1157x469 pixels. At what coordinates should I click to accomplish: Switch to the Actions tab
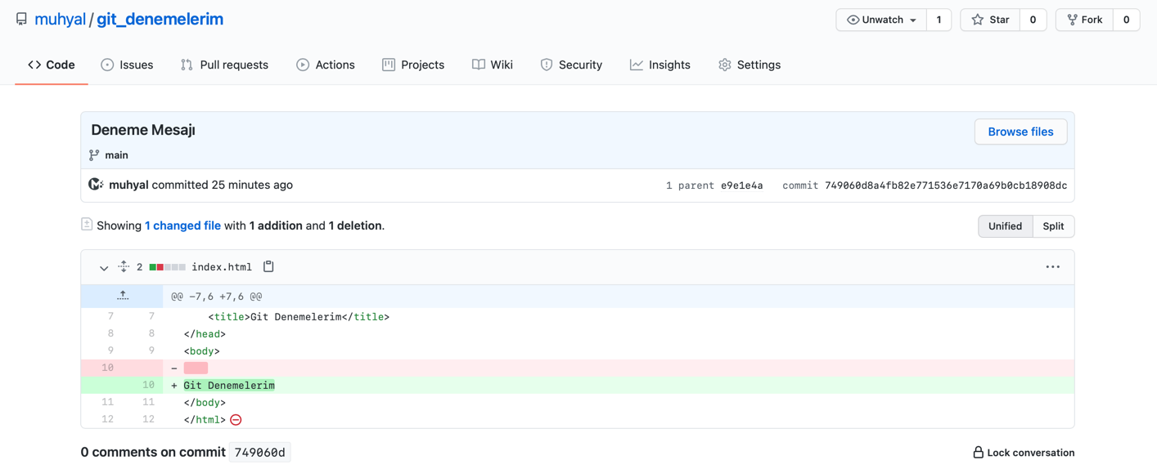pyautogui.click(x=326, y=65)
